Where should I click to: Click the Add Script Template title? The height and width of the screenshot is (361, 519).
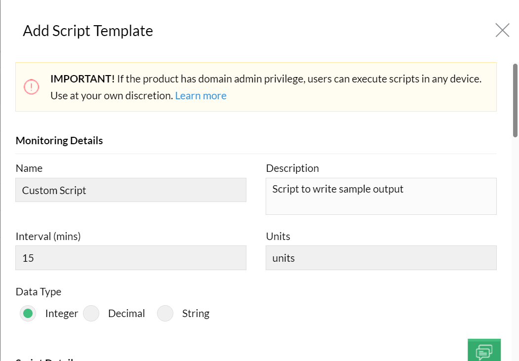tap(88, 31)
